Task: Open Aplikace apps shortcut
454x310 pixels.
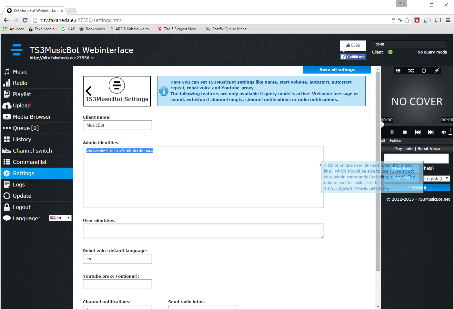Action: tap(14, 29)
